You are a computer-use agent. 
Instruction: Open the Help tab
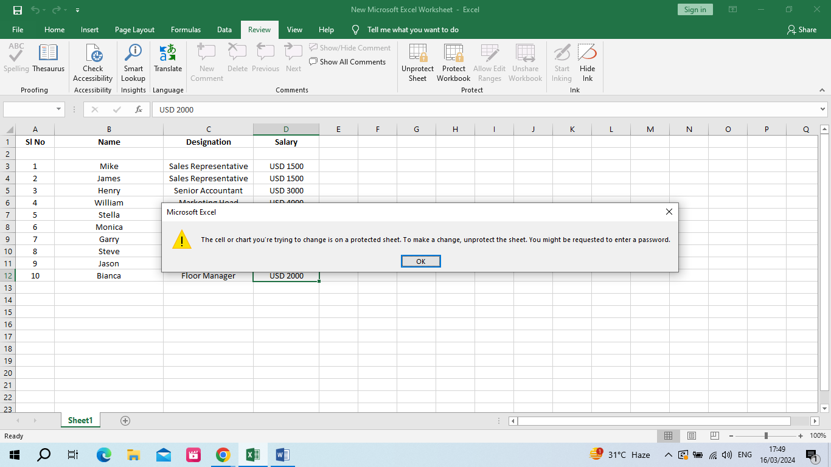tap(326, 30)
